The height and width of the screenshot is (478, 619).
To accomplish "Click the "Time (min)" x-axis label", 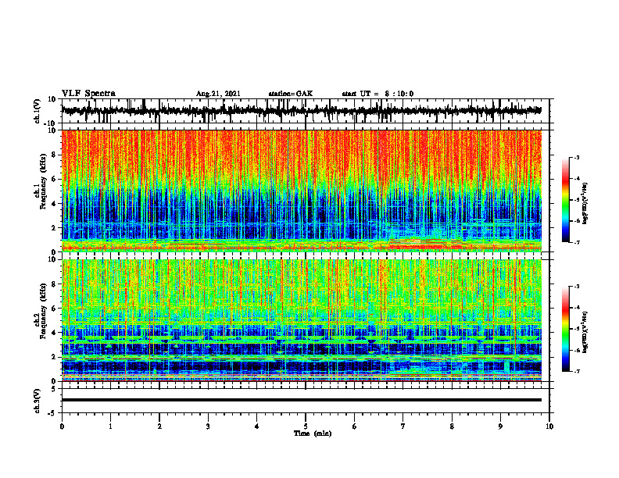I will coord(313,433).
